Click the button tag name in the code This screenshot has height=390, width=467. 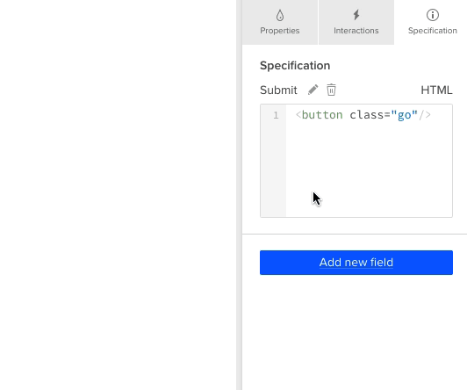(322, 115)
